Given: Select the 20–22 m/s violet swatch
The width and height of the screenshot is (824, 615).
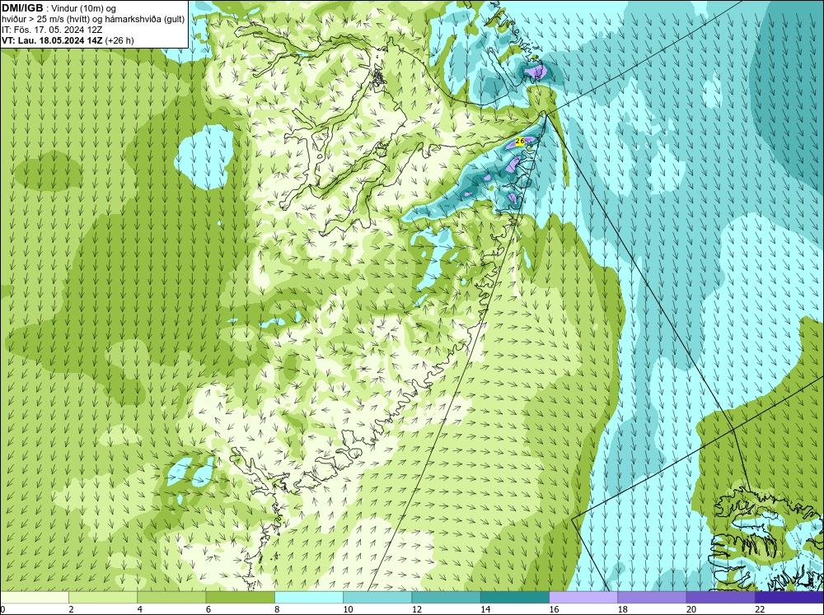Looking at the screenshot, I should [x=721, y=598].
